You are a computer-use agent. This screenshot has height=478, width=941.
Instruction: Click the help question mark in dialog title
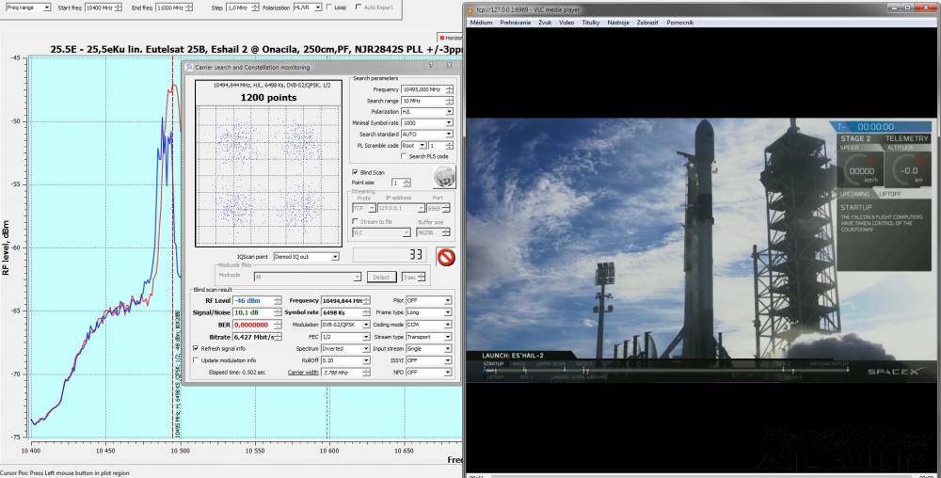coord(430,67)
